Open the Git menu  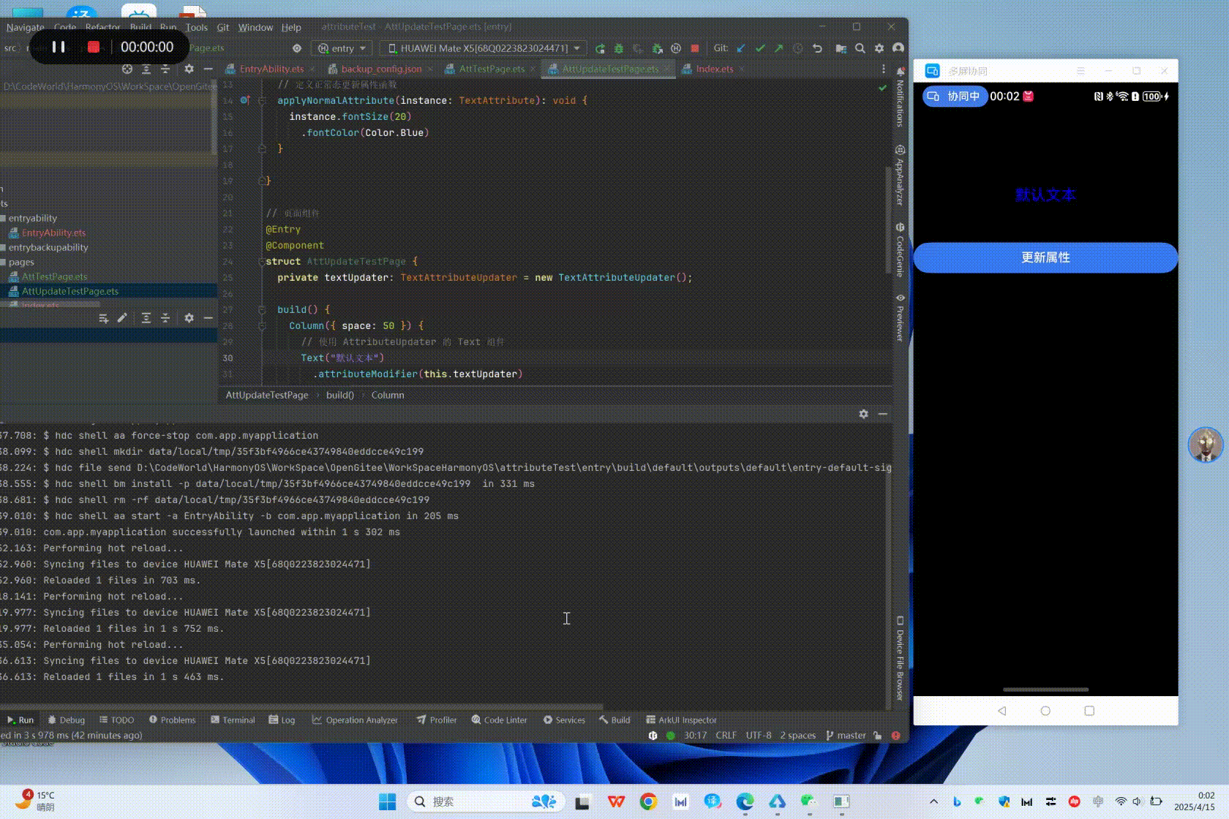tap(222, 27)
